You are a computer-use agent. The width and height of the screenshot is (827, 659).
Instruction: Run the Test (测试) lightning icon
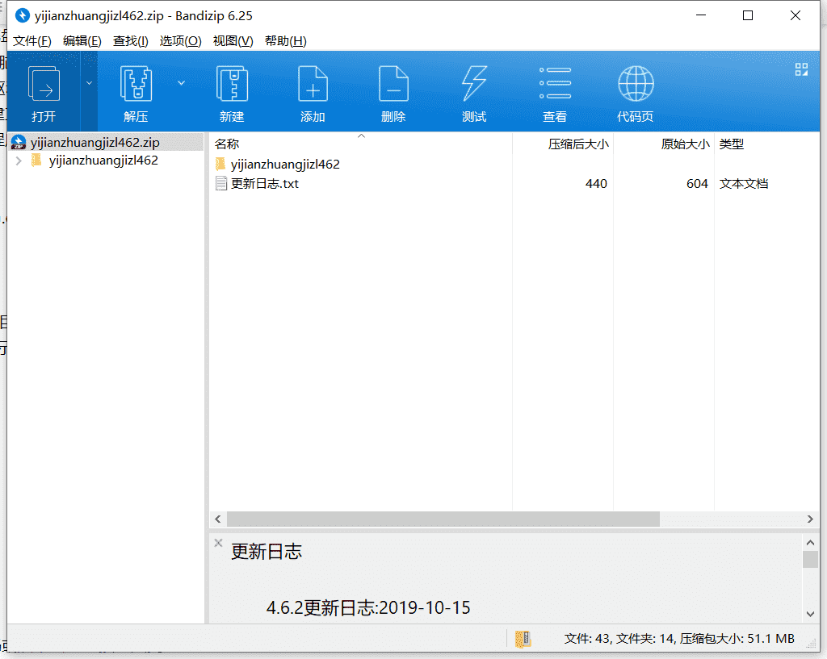tap(474, 84)
